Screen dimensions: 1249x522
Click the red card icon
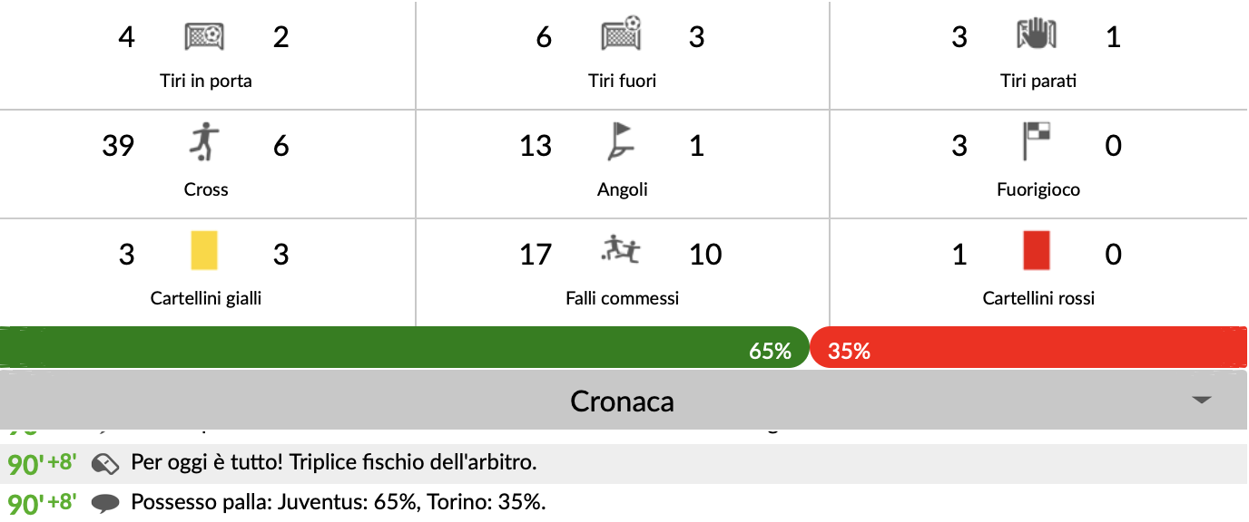click(x=1037, y=251)
